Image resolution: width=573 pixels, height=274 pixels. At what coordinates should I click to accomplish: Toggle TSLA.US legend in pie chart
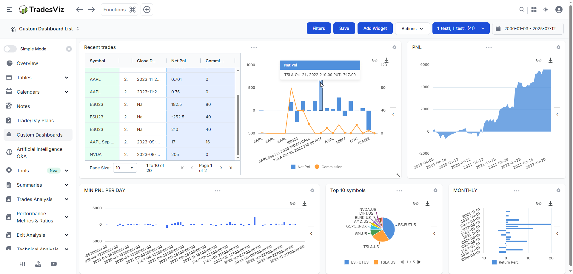(x=385, y=262)
